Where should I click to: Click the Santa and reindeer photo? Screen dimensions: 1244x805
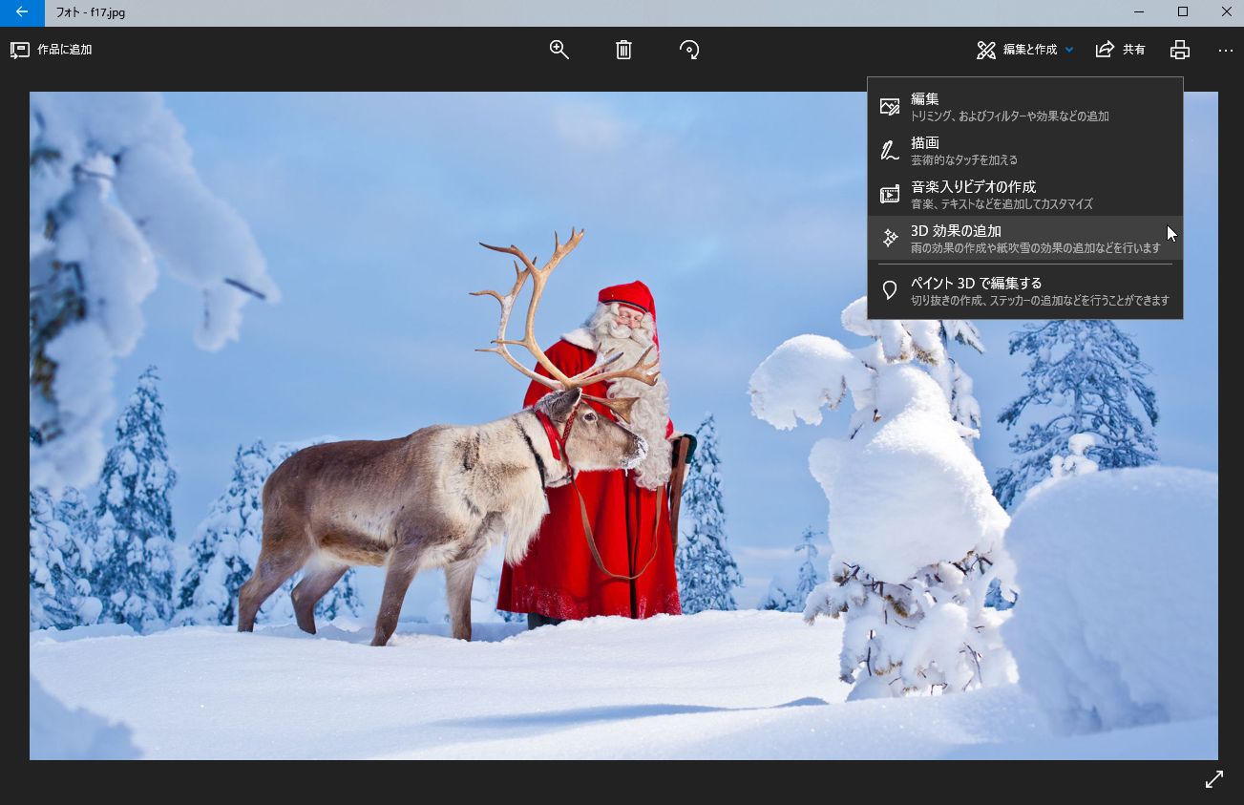click(x=477, y=477)
